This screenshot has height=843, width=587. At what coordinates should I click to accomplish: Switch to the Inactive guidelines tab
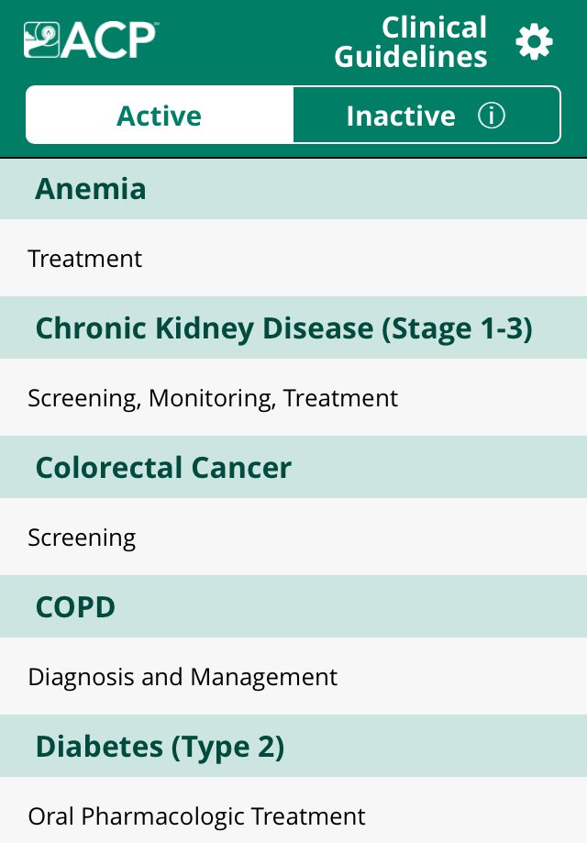401,116
